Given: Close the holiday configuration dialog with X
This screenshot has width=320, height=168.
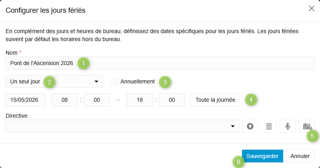Looking at the screenshot, I should (311, 9).
